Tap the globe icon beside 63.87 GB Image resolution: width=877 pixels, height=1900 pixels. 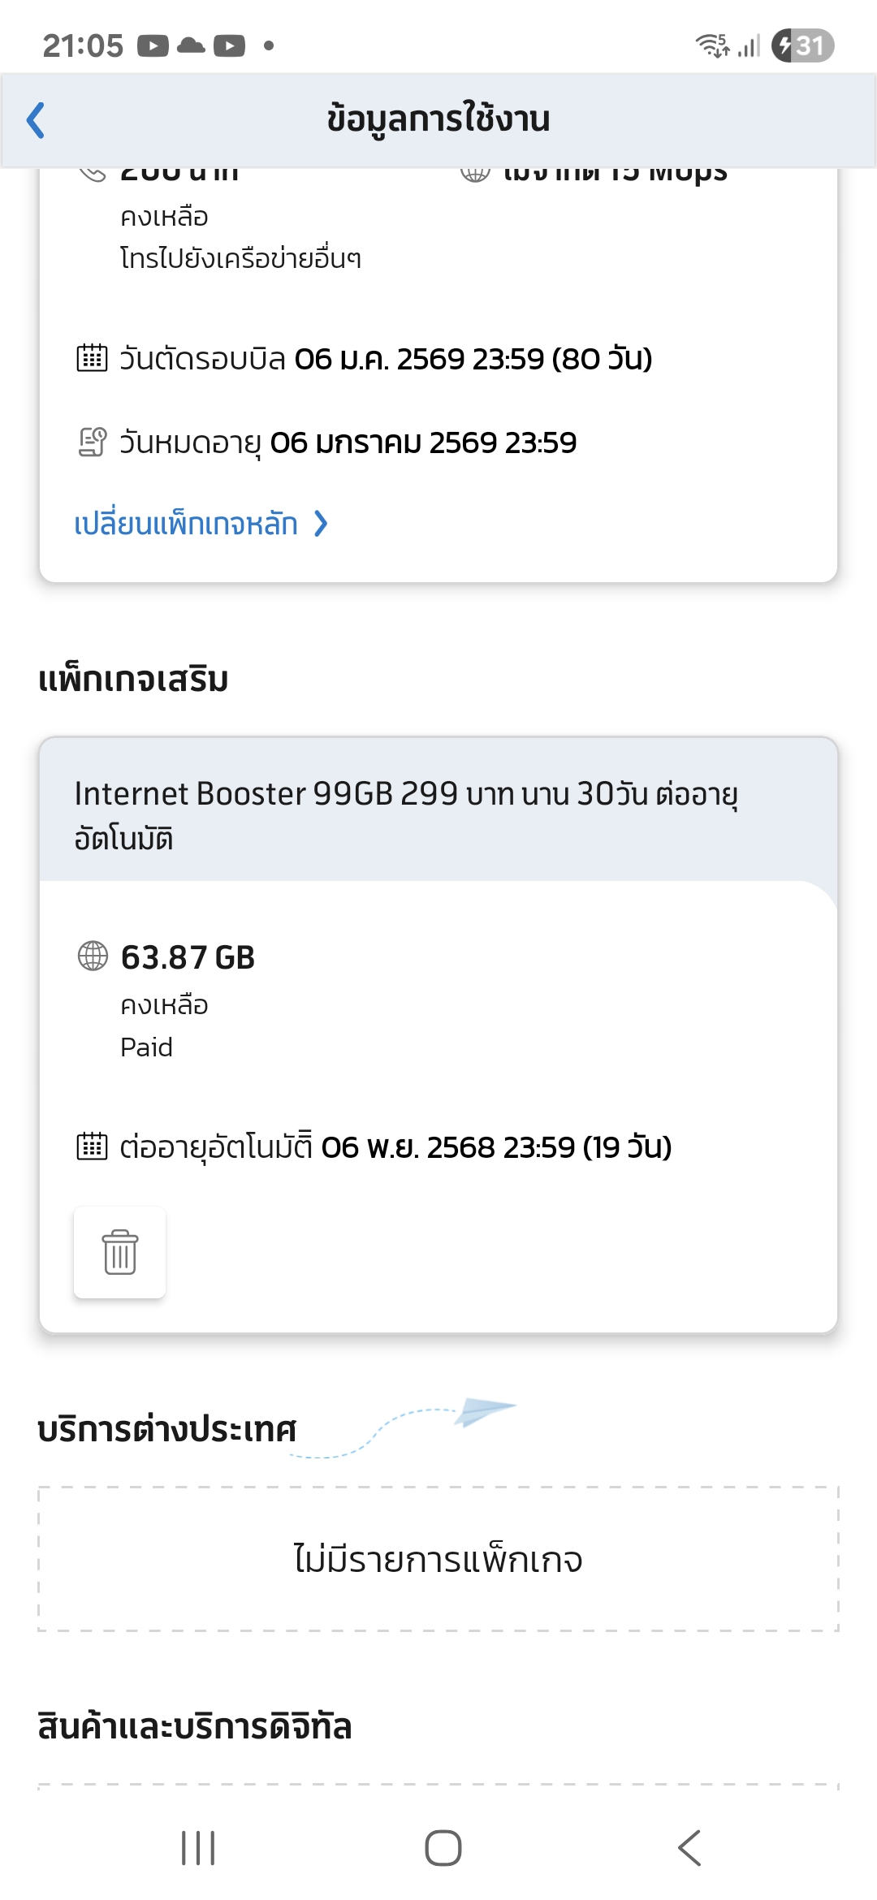coord(93,956)
